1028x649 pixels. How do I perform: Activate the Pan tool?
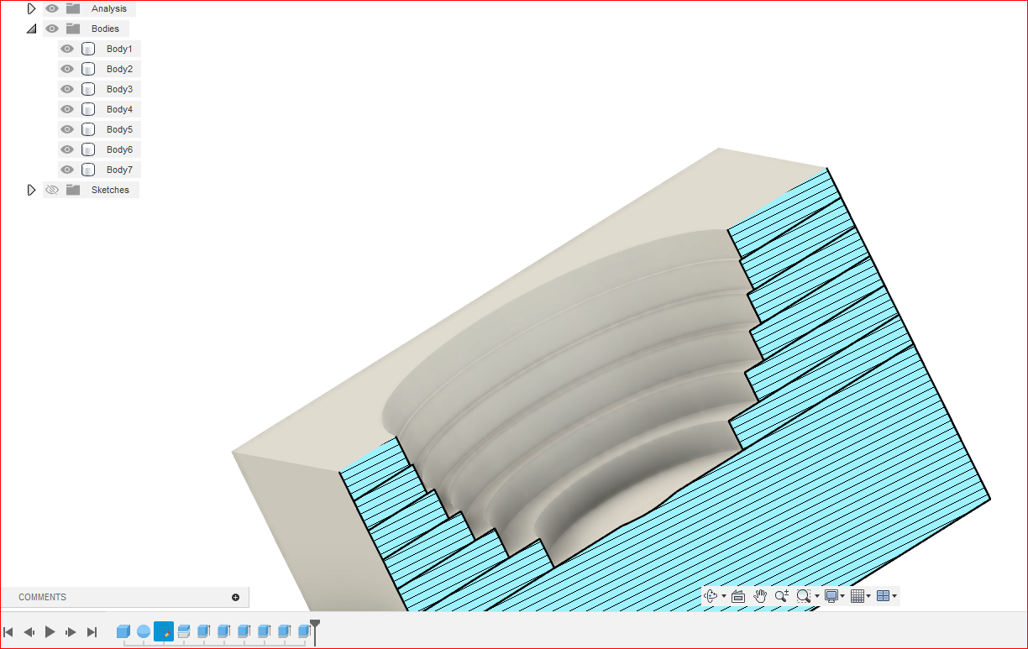click(x=759, y=595)
